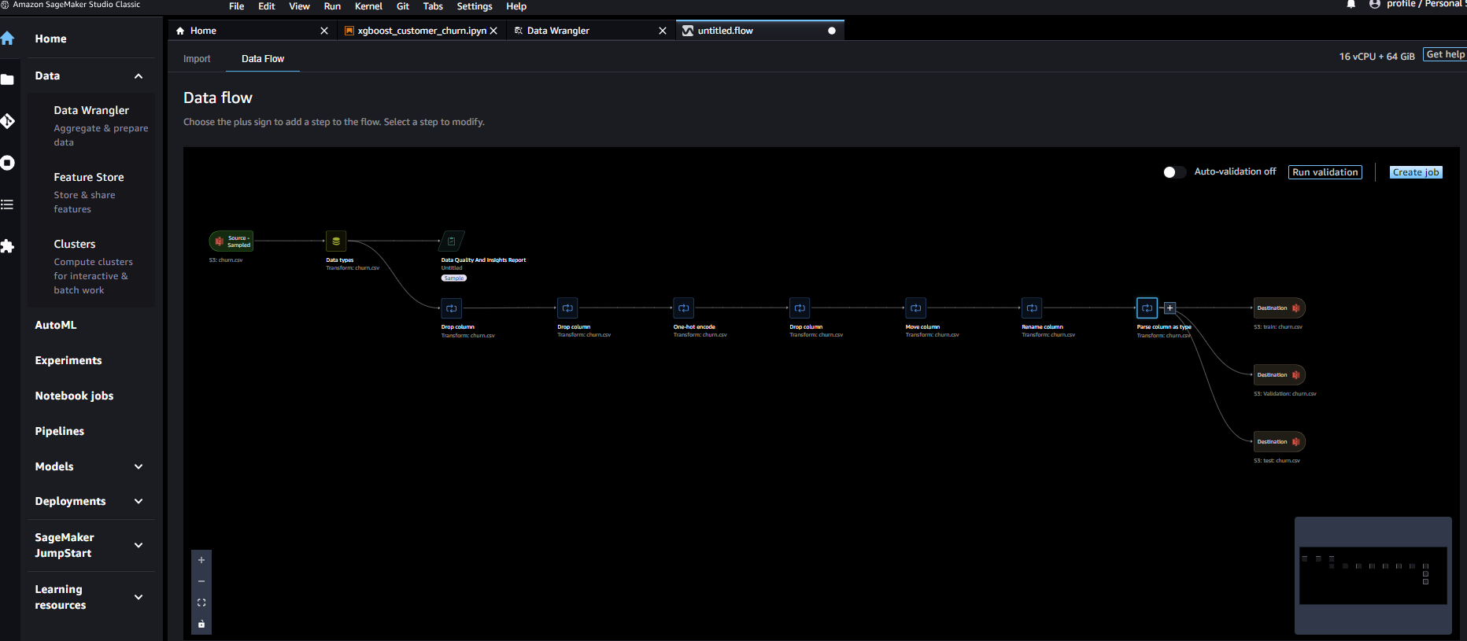The height and width of the screenshot is (641, 1467).
Task: Zoom in on the flow canvas
Action: (201, 560)
